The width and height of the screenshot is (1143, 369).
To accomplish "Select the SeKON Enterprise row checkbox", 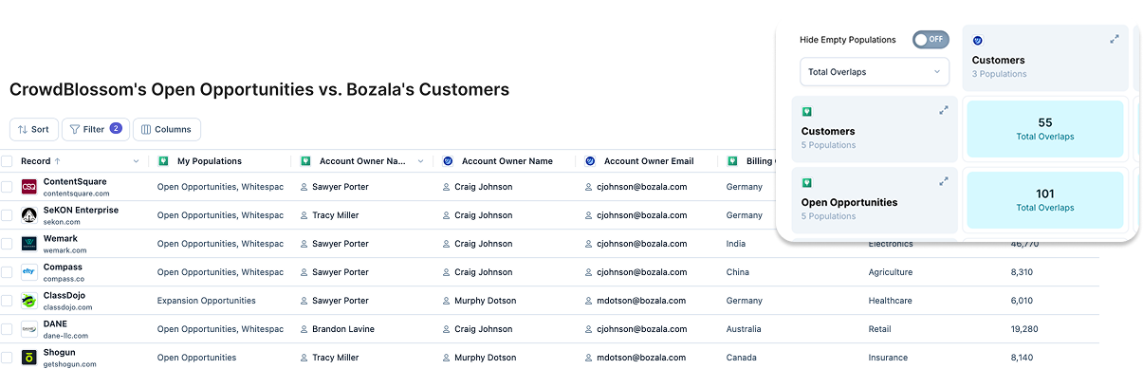I will [7, 215].
